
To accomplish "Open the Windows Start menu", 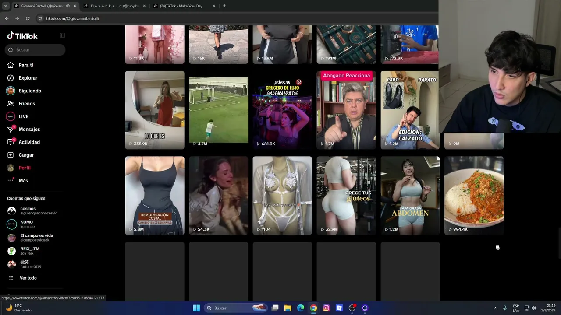I will [x=196, y=308].
